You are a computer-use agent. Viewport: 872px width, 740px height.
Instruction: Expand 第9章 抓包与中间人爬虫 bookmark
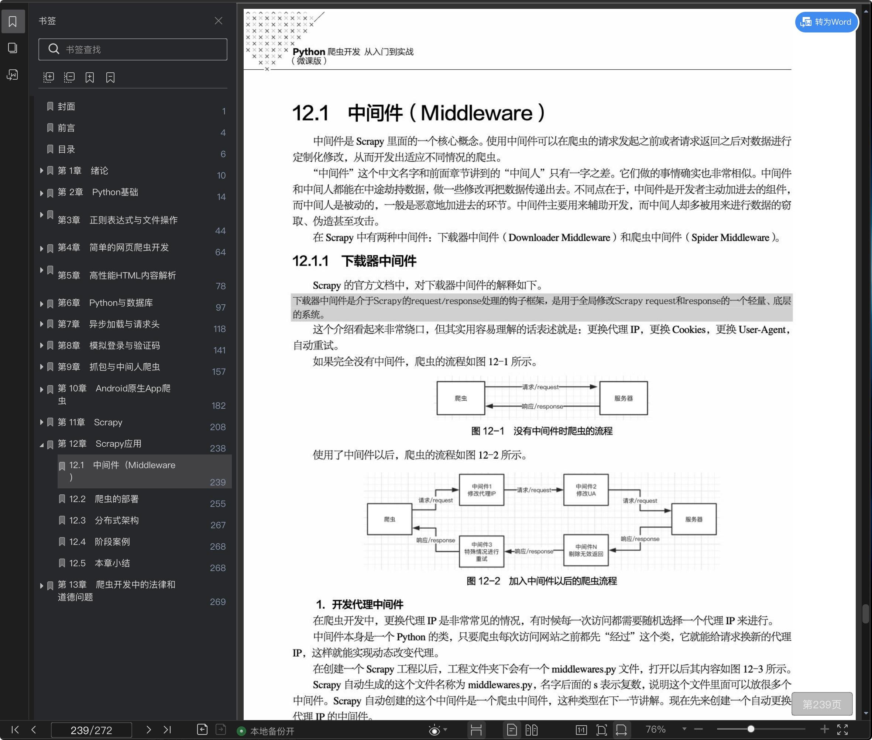tap(42, 367)
